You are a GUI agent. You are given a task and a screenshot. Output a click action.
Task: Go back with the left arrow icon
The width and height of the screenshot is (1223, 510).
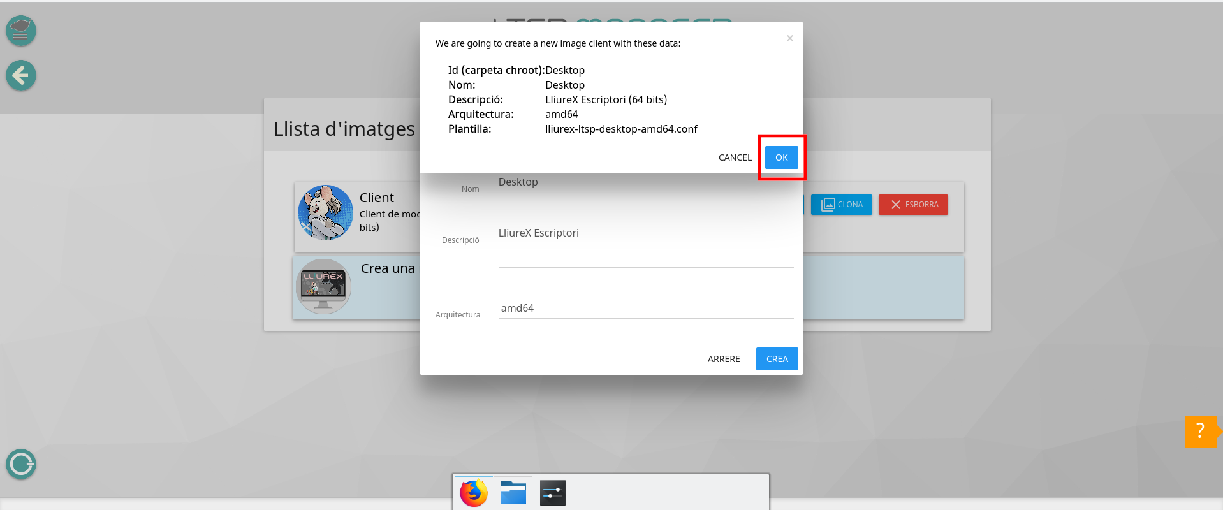click(21, 76)
